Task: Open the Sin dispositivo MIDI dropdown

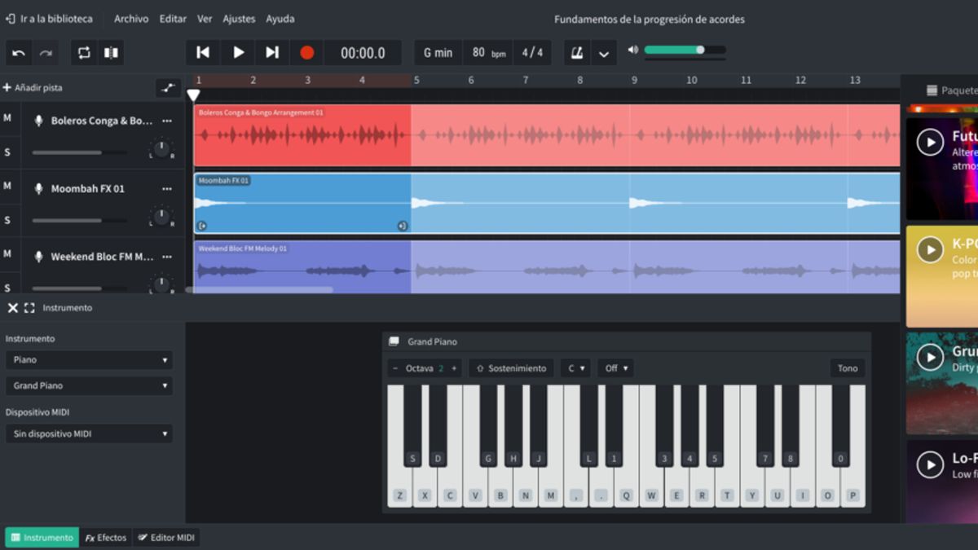Action: click(x=89, y=433)
